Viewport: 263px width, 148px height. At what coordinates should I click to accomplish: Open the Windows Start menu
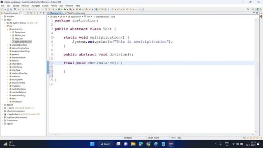pos(92,144)
